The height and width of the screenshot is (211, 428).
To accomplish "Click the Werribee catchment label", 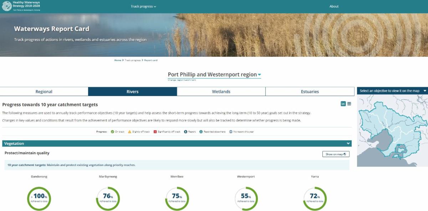I will coord(177,177).
